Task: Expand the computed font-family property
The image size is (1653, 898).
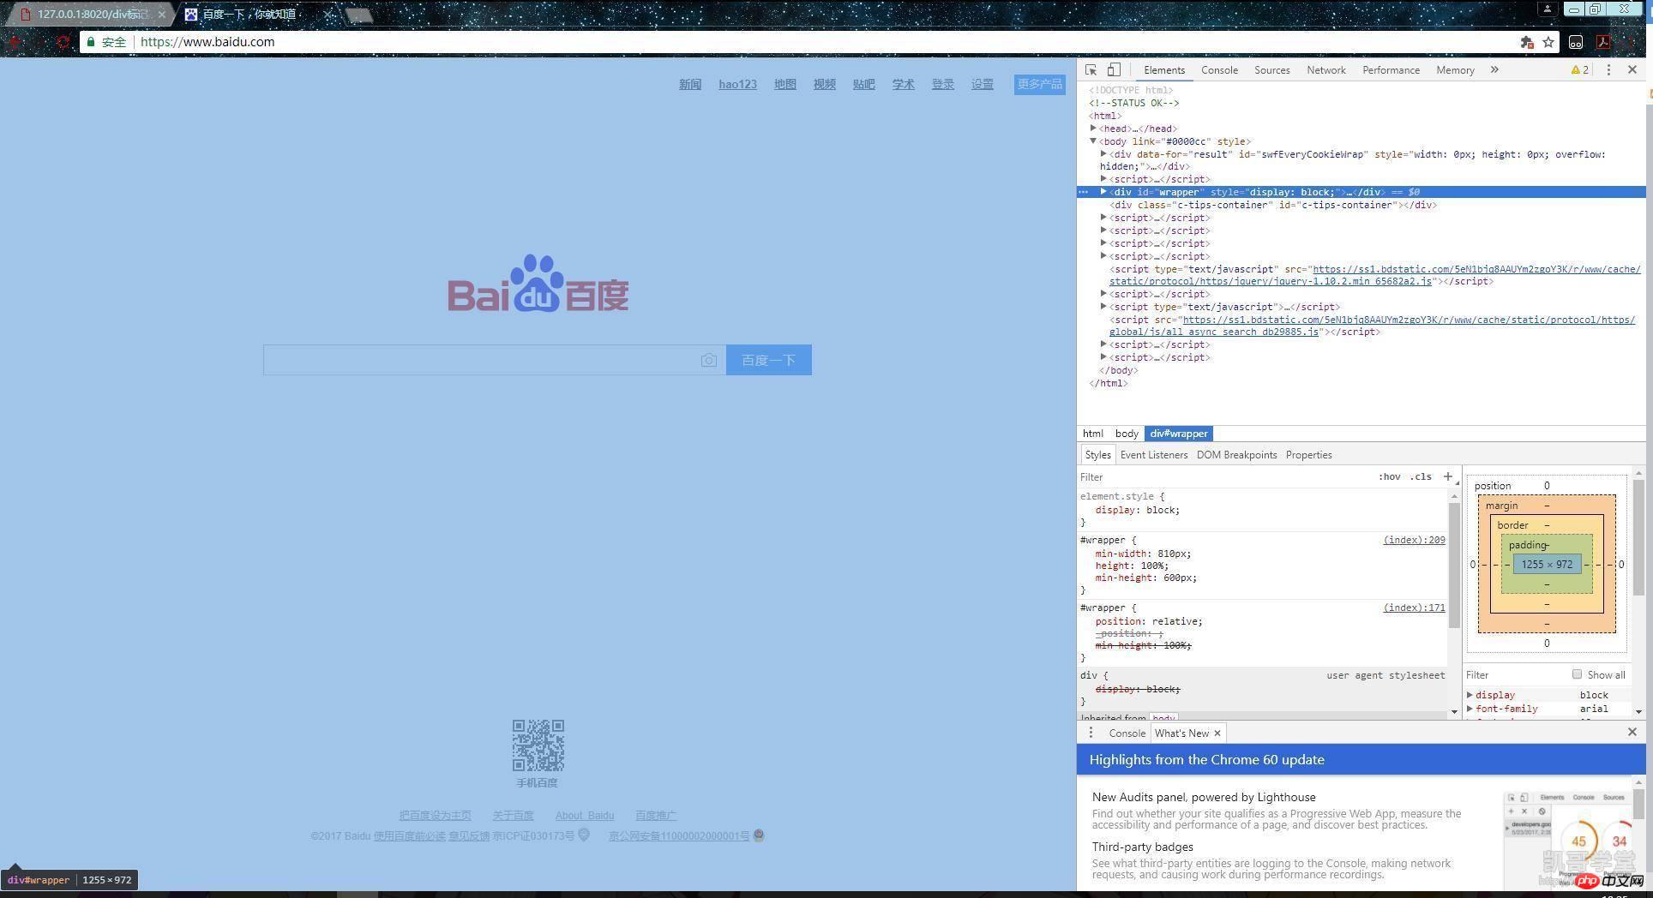Action: tap(1470, 709)
